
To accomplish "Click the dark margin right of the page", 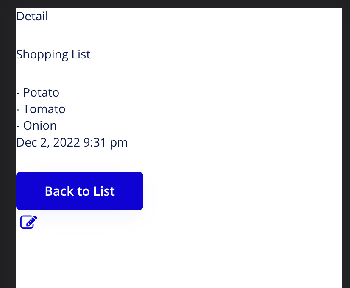I will (346, 144).
